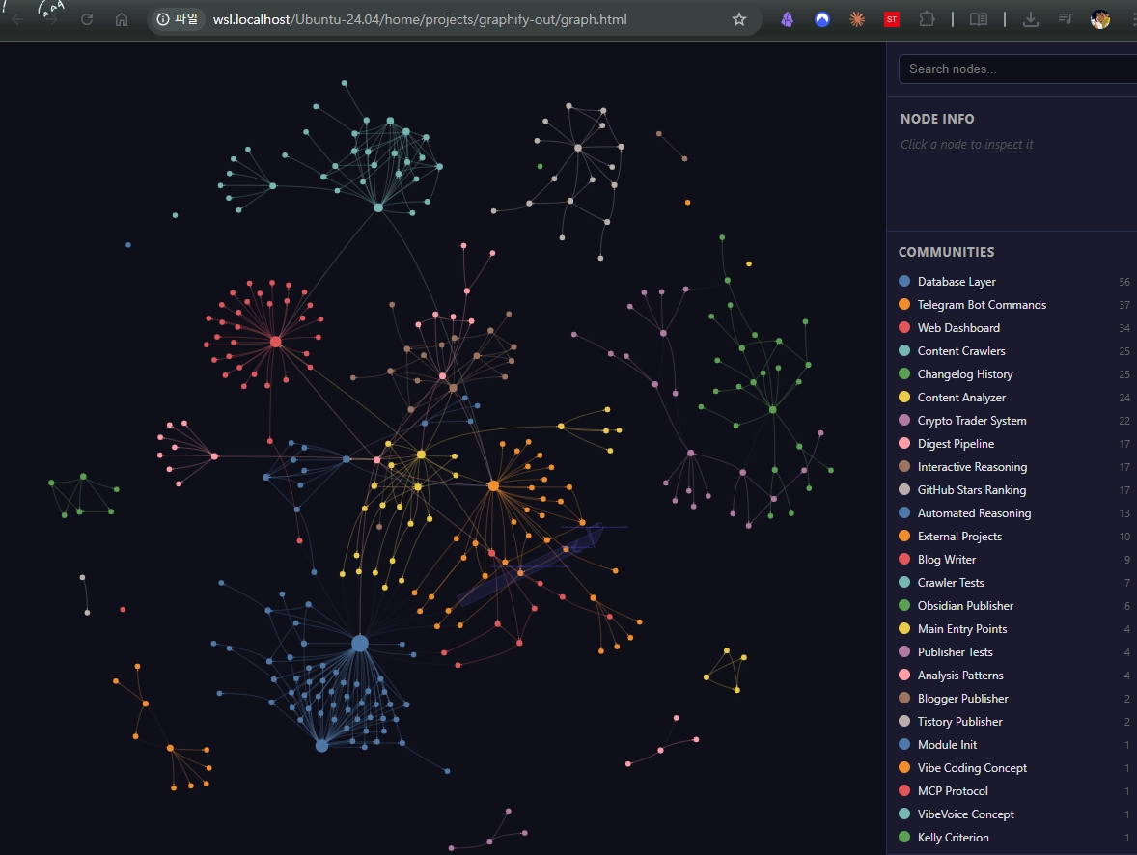Open the browser profile avatar

[x=1100, y=19]
